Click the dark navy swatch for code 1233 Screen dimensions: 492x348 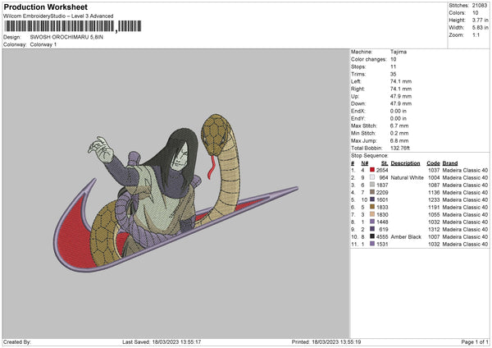(x=374, y=199)
